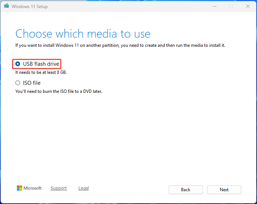The width and height of the screenshot is (257, 204).
Task: Close the Windows 11 Setup window
Action: point(248,7)
